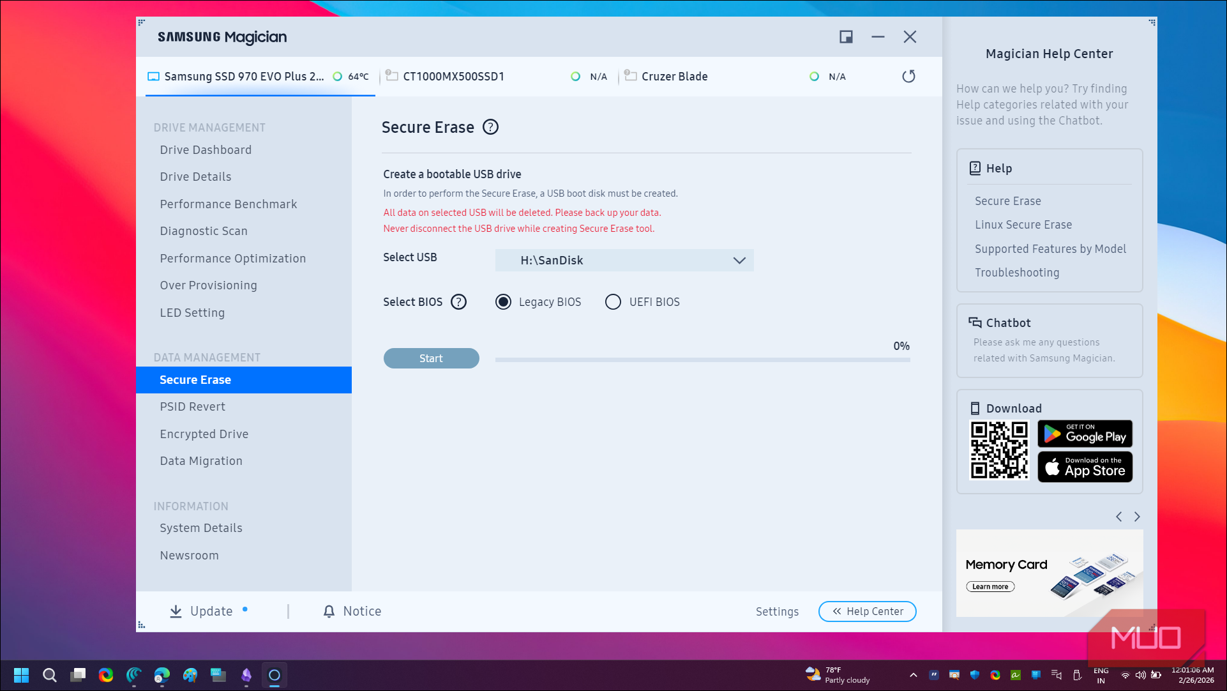Image resolution: width=1227 pixels, height=691 pixels.
Task: Click the Select BIOS help icon
Action: (458, 301)
